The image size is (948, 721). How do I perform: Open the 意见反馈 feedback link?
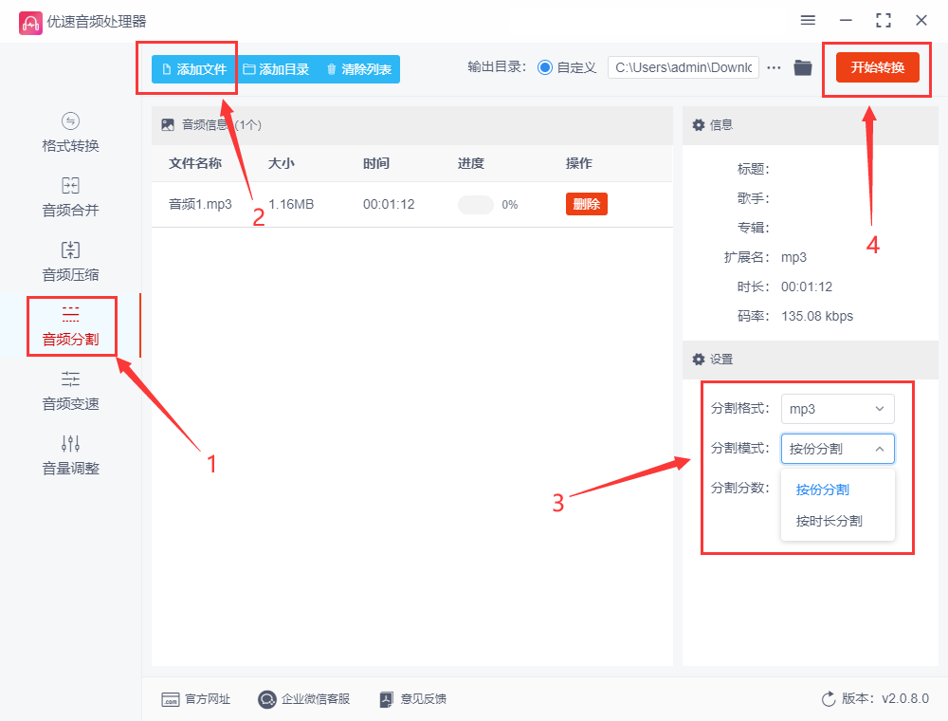[423, 699]
